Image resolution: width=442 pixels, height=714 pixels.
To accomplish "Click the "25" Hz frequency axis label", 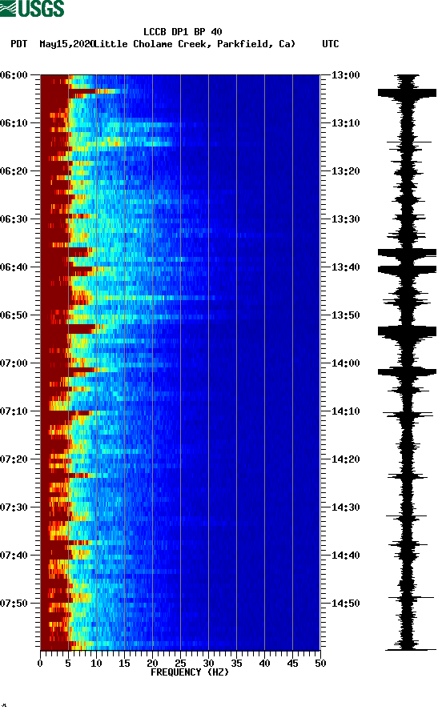I will (180, 664).
